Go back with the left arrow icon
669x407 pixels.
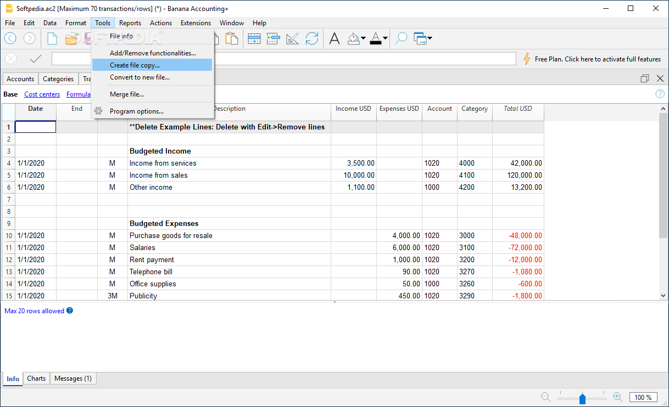pyautogui.click(x=10, y=38)
